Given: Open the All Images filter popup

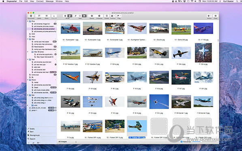Looking at the screenshot, I should (67, 142).
